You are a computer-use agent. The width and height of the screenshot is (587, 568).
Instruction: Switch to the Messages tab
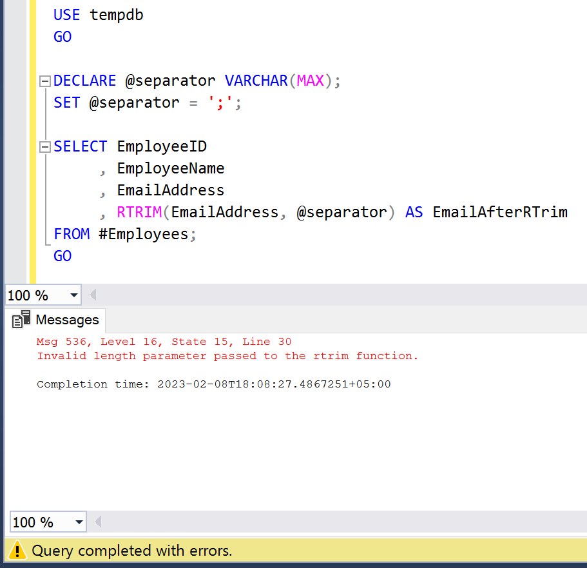point(67,320)
